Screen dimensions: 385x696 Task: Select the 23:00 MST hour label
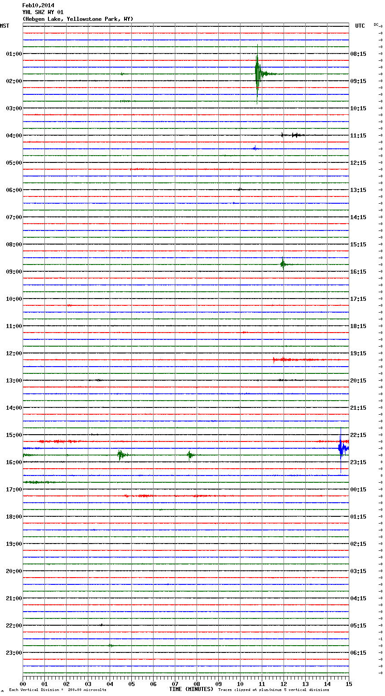14,653
